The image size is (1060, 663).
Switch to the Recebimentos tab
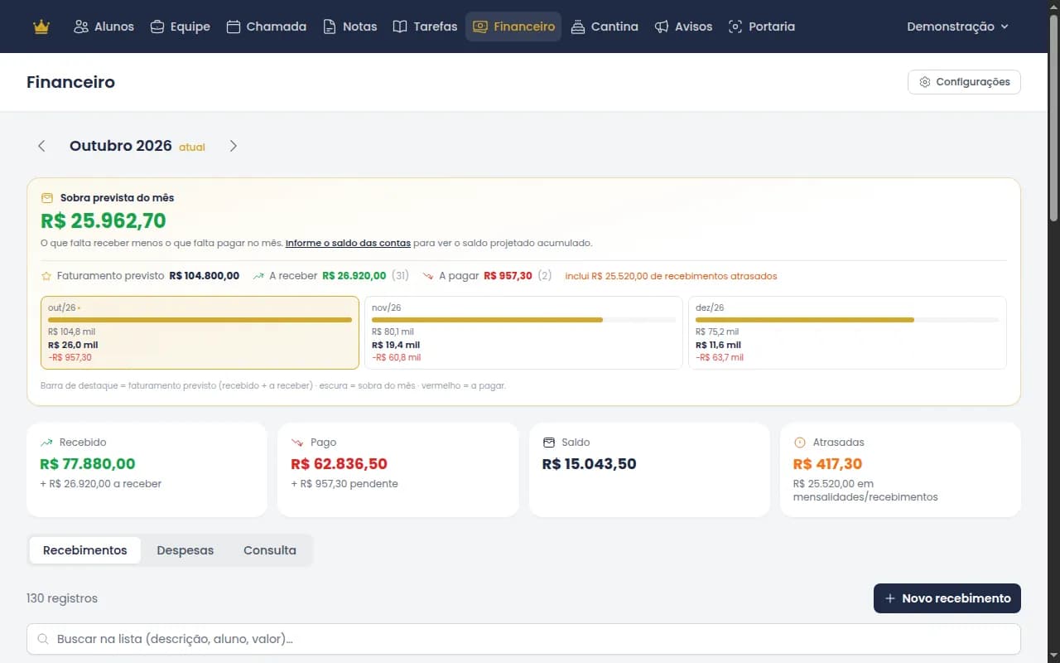(85, 550)
